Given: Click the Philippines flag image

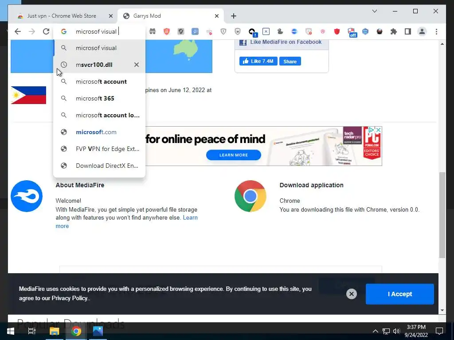Looking at the screenshot, I should pos(28,95).
